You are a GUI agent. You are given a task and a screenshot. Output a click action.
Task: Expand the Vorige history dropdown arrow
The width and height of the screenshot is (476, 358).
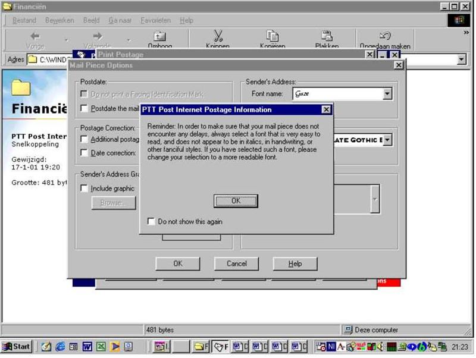(67, 40)
